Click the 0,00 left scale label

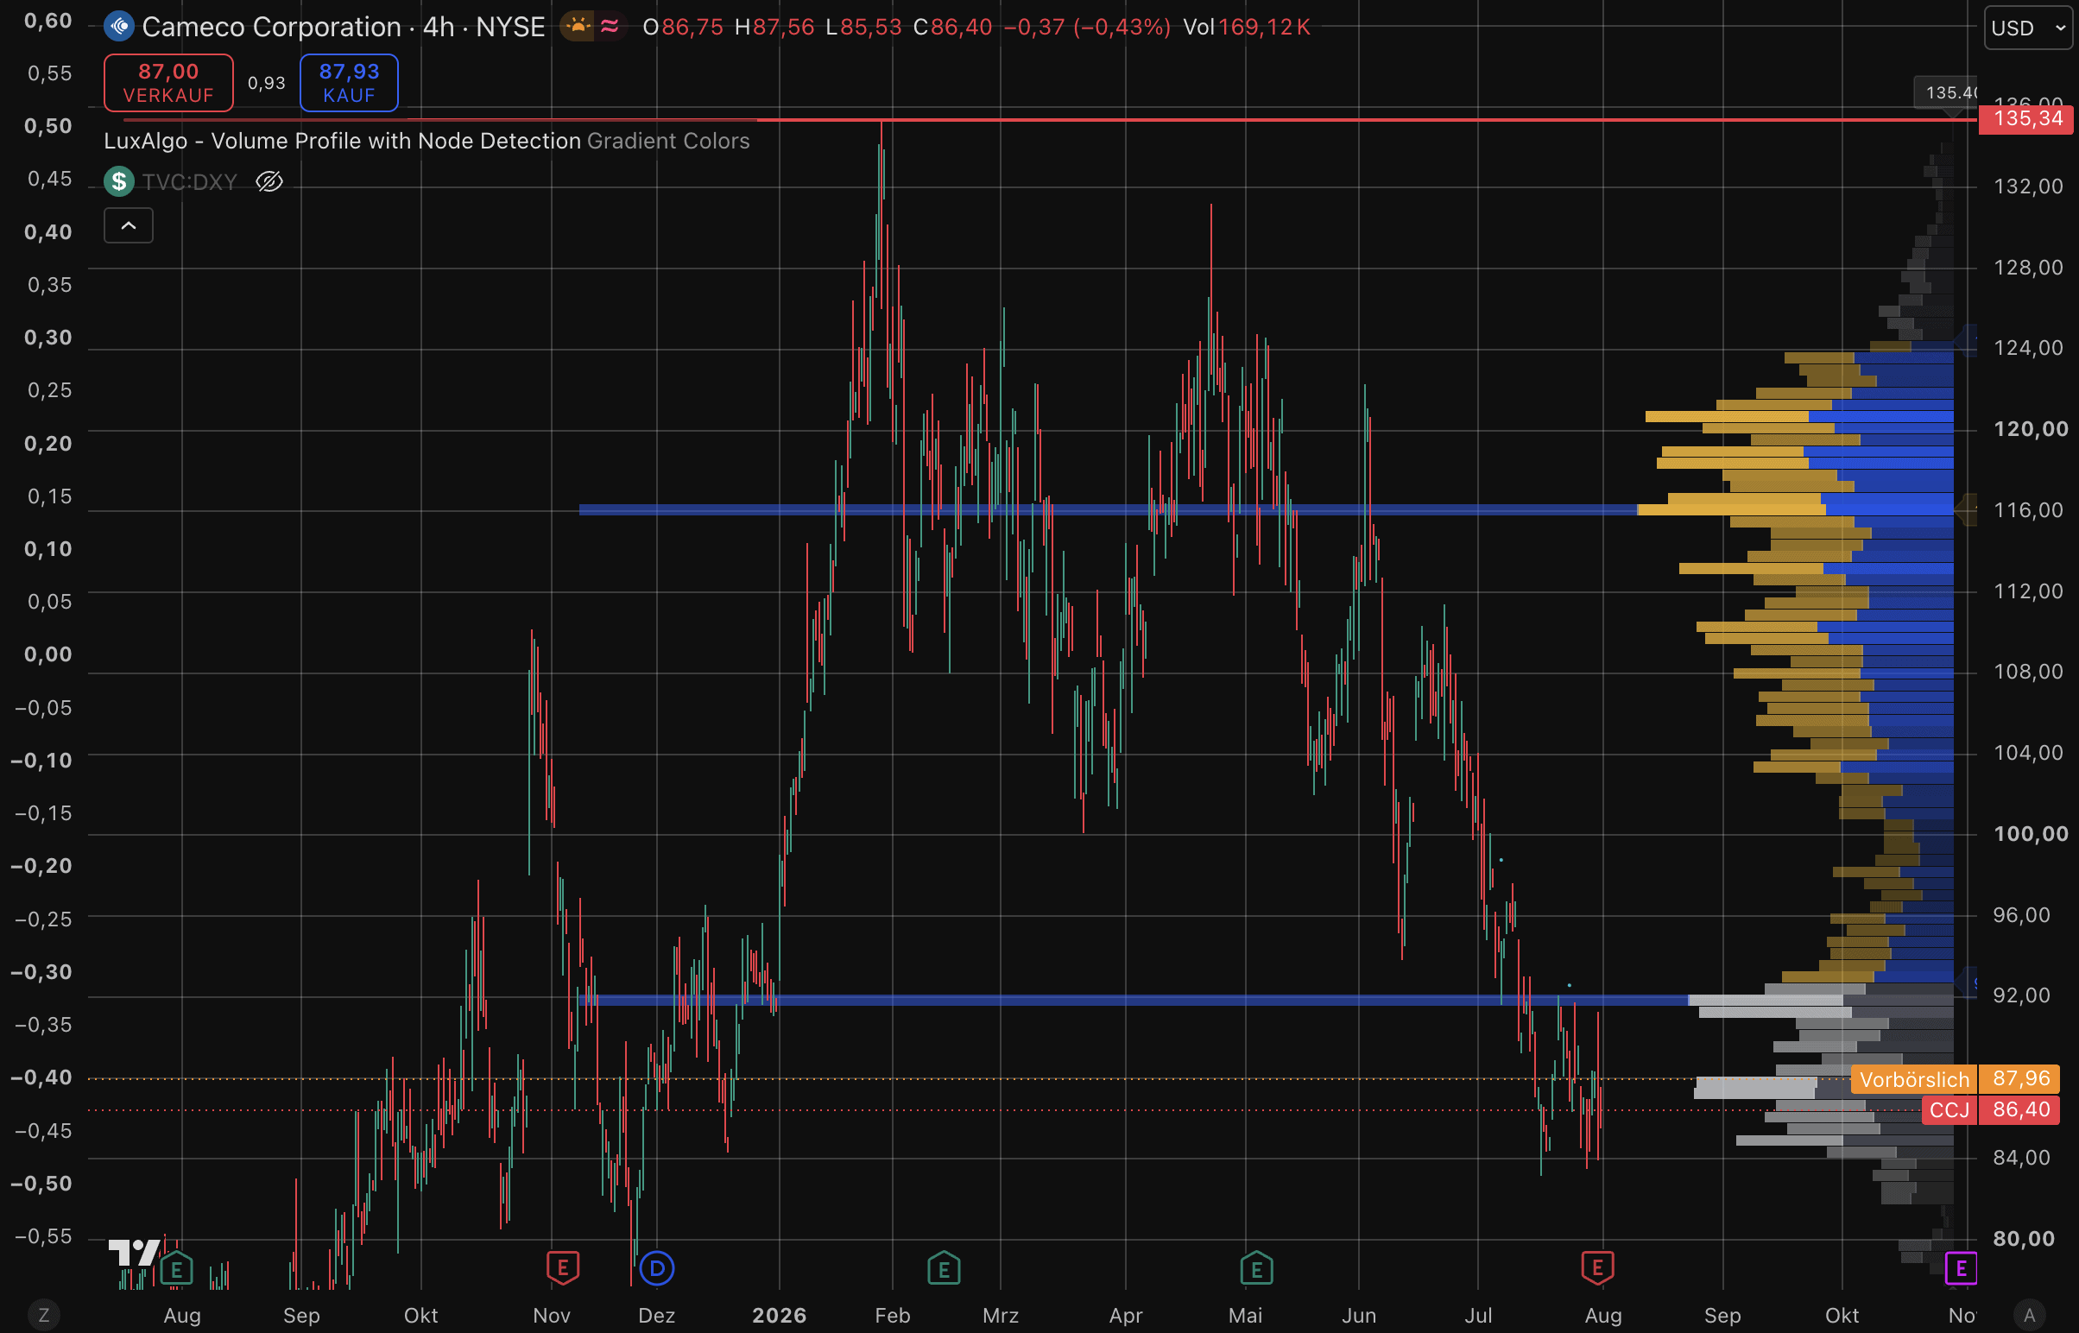48,654
